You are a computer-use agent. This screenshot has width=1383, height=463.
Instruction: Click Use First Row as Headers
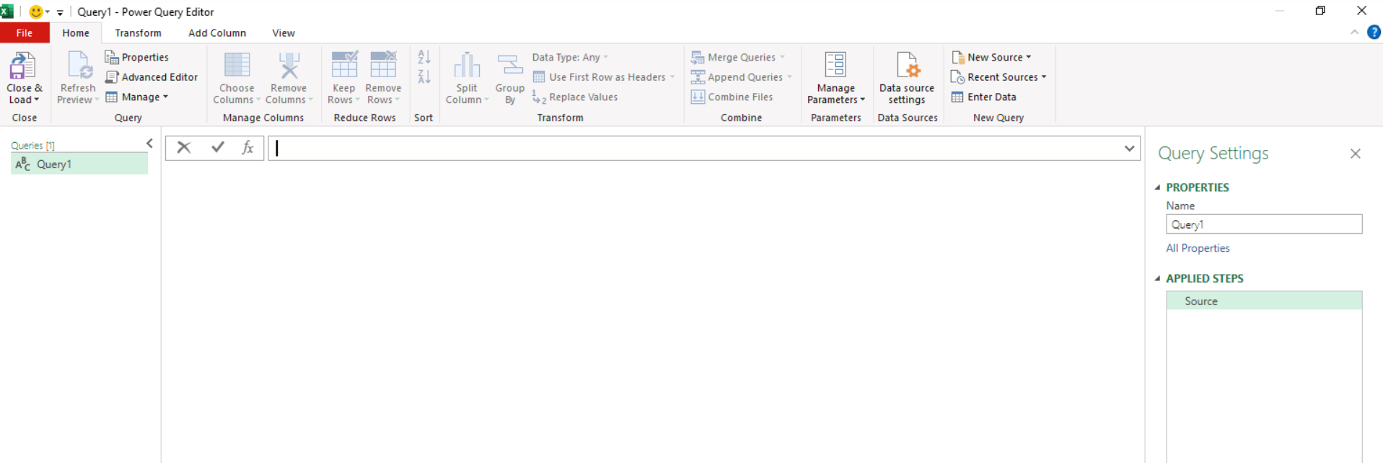coord(604,76)
